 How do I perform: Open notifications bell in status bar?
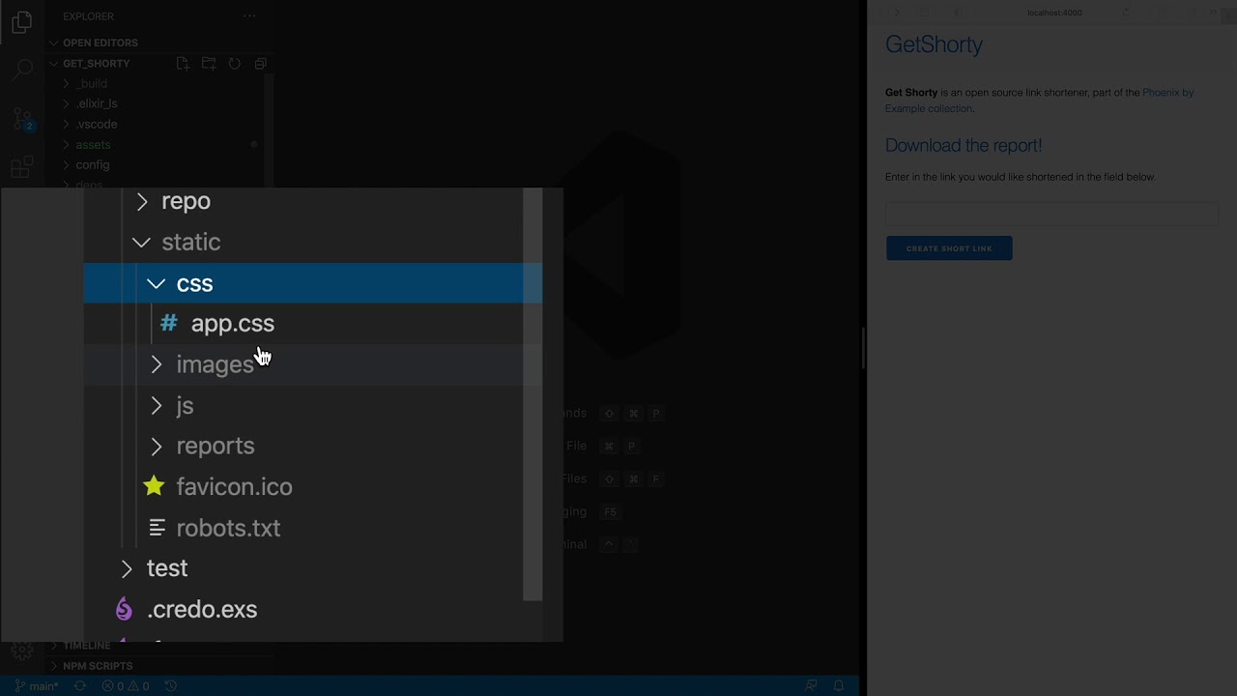pos(839,686)
